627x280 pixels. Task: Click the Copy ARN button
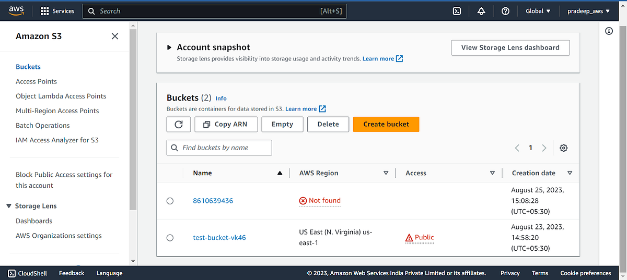point(225,124)
